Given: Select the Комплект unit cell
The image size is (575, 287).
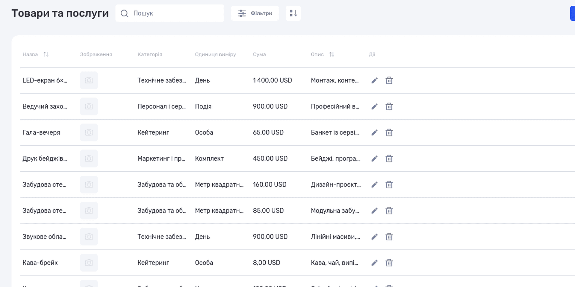Looking at the screenshot, I should [209, 158].
